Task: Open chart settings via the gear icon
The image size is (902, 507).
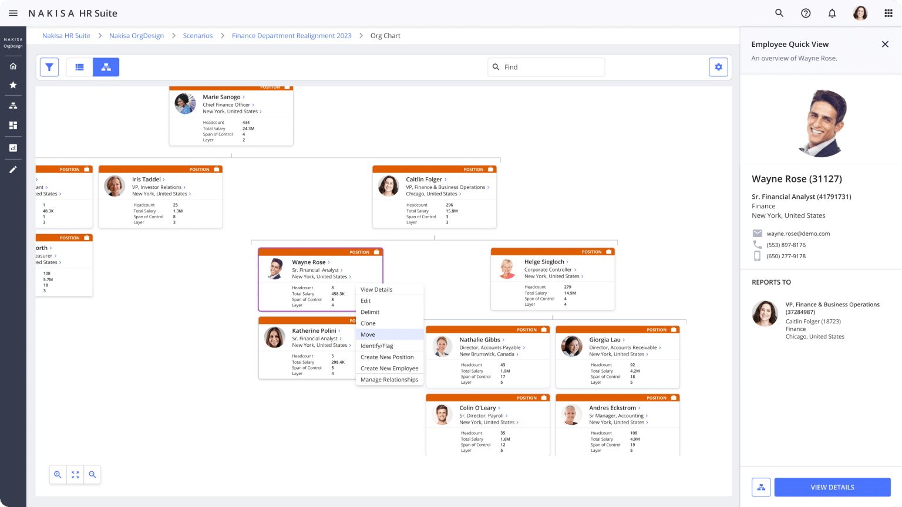Action: (718, 66)
